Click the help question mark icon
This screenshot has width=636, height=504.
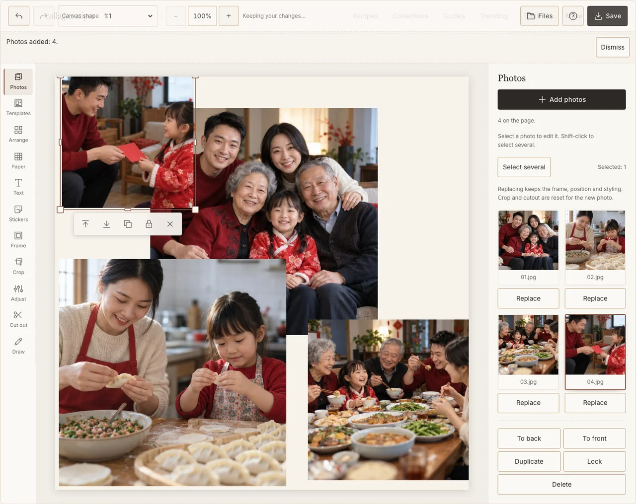573,16
